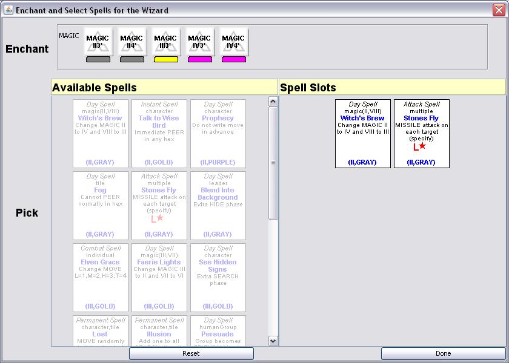Pick the Fog spell card
This screenshot has width=509, height=363.
click(101, 206)
